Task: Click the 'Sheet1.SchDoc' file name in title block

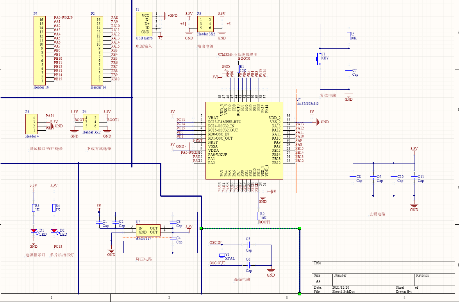Action: [x=343, y=291]
